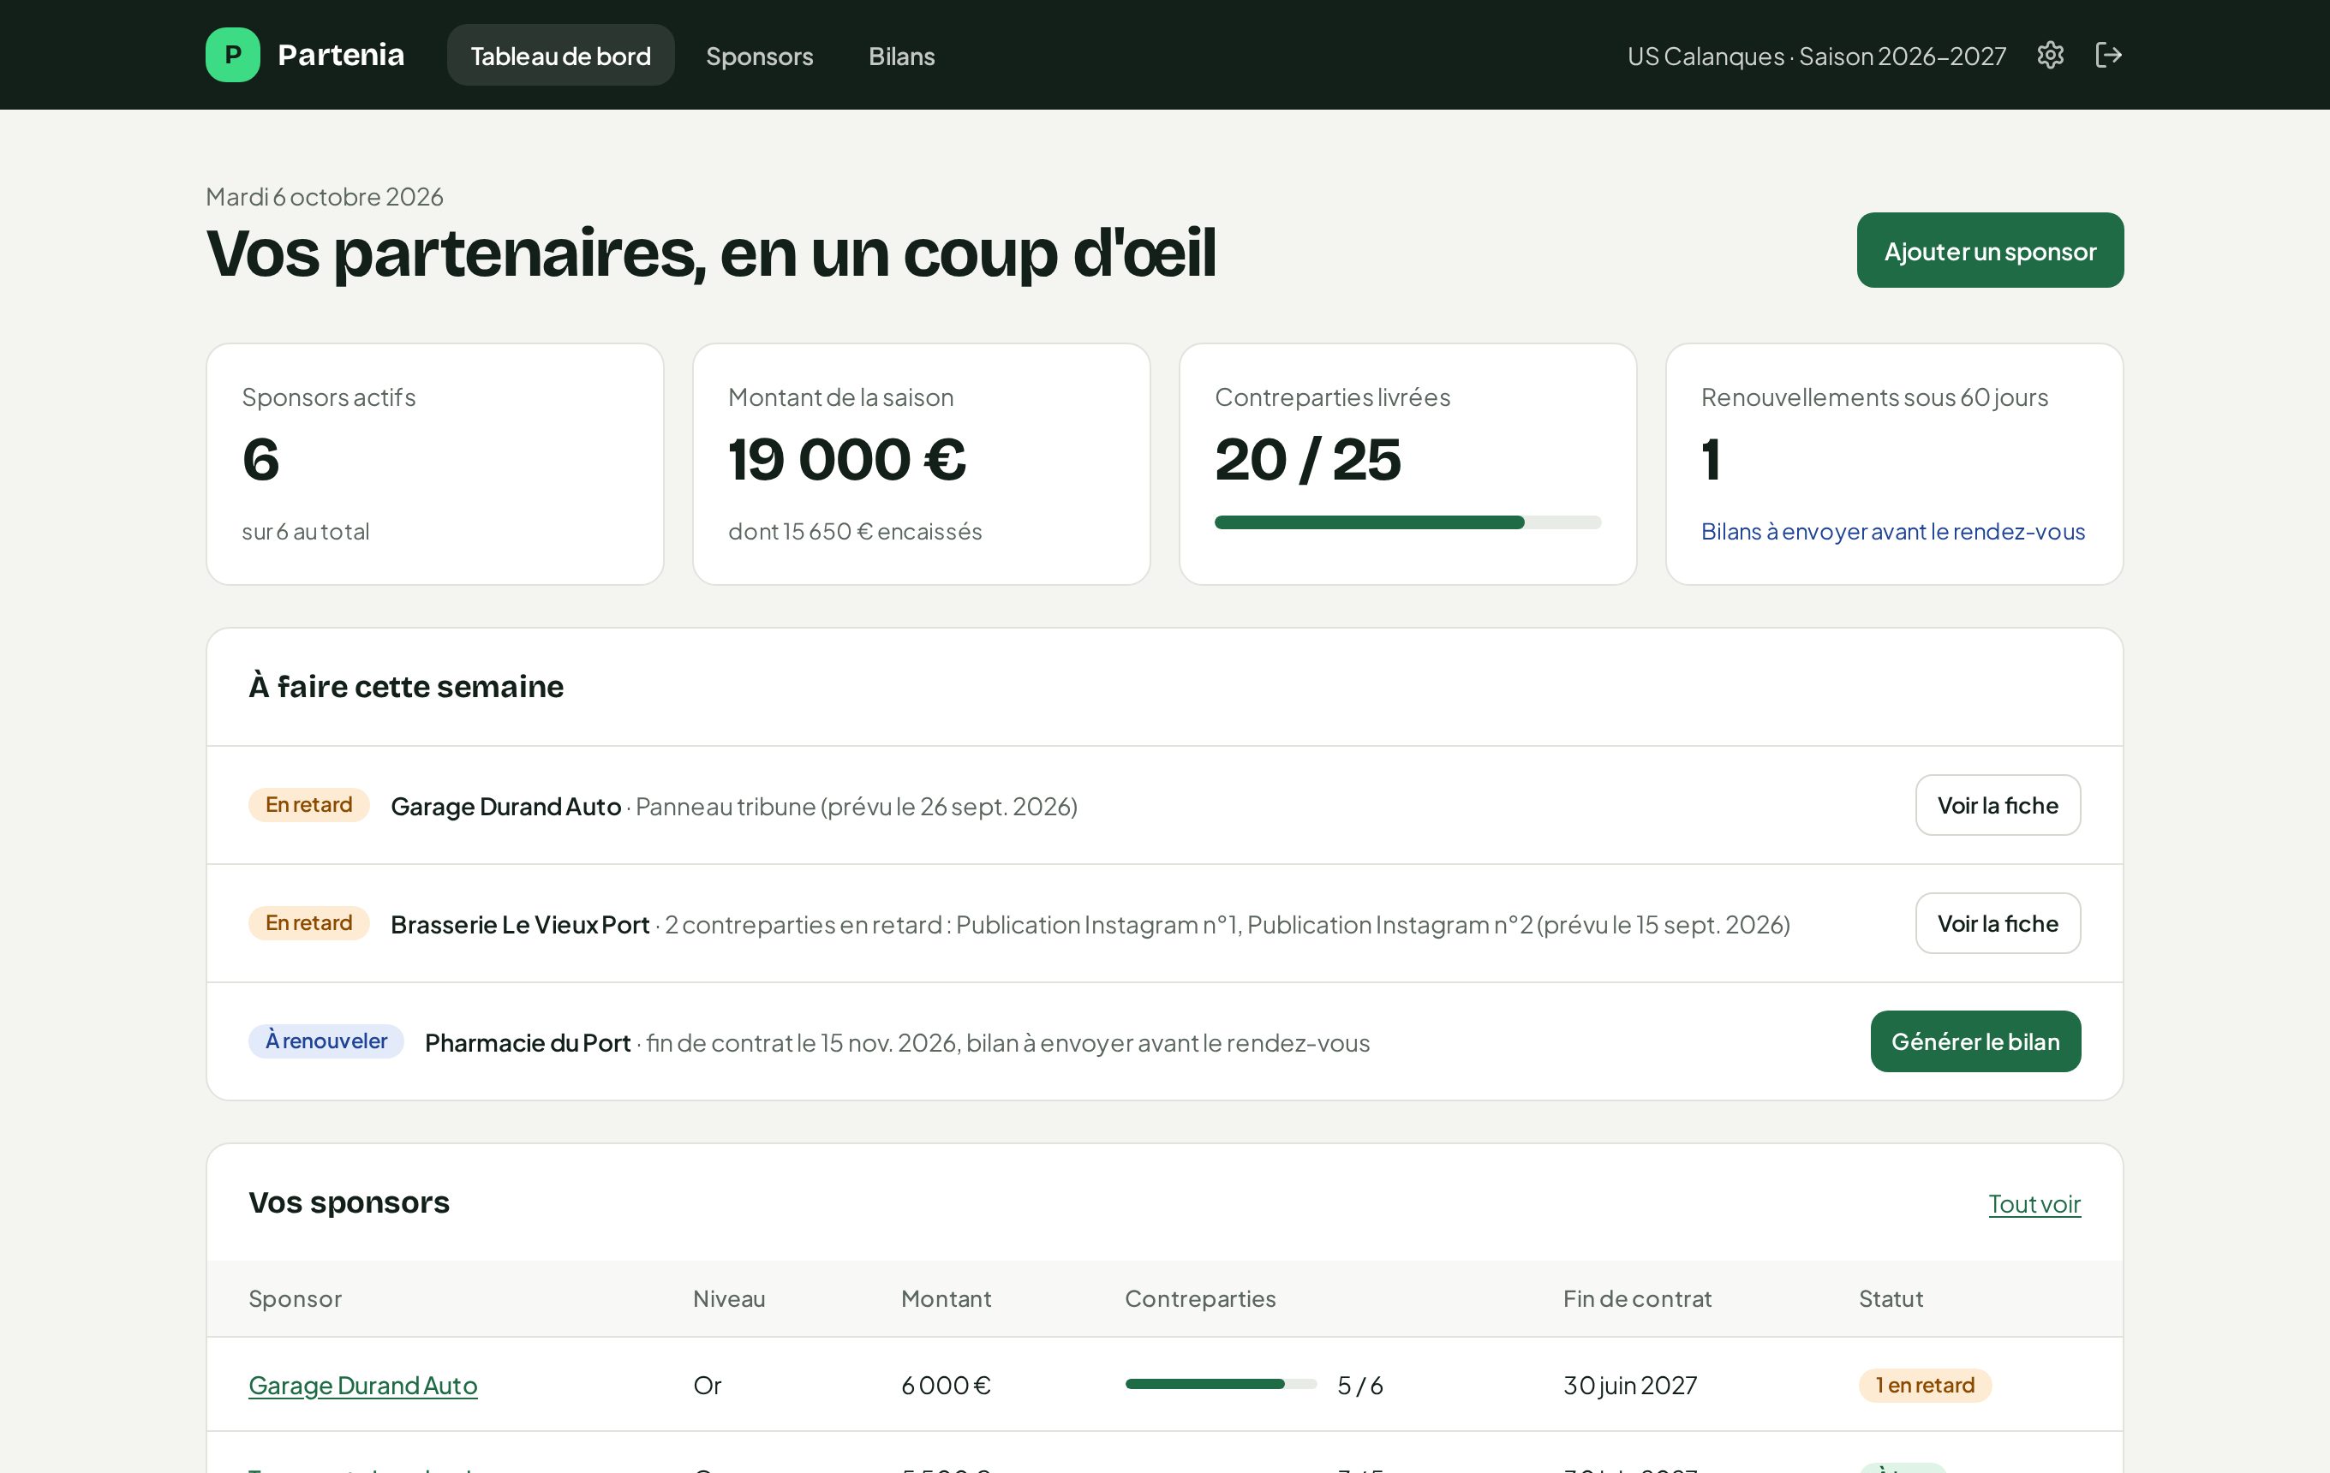Click Garage Durand Auto's 5/6 progress bar
This screenshot has width=2330, height=1473.
1222,1384
